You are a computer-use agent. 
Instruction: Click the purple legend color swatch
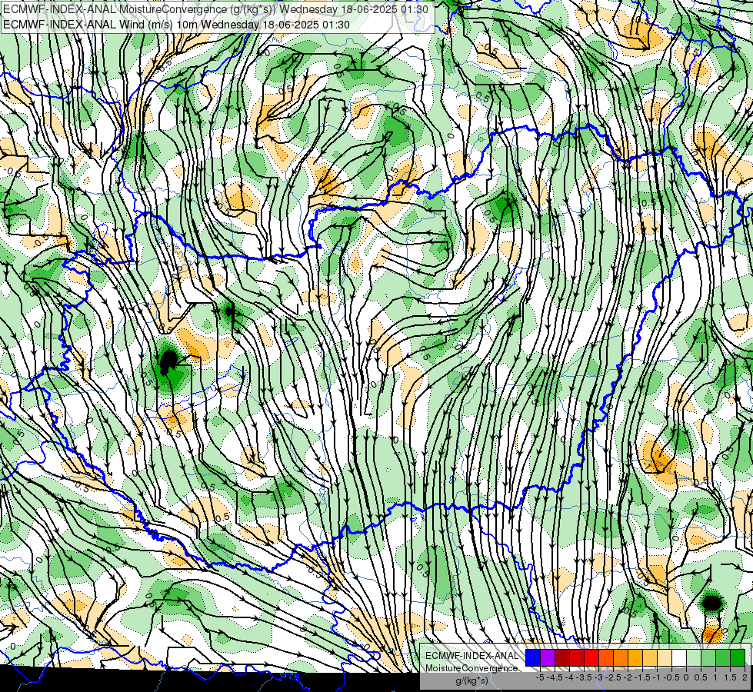coord(548,658)
